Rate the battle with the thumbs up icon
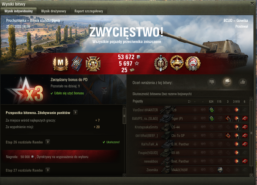 pyautogui.click(x=243, y=82)
